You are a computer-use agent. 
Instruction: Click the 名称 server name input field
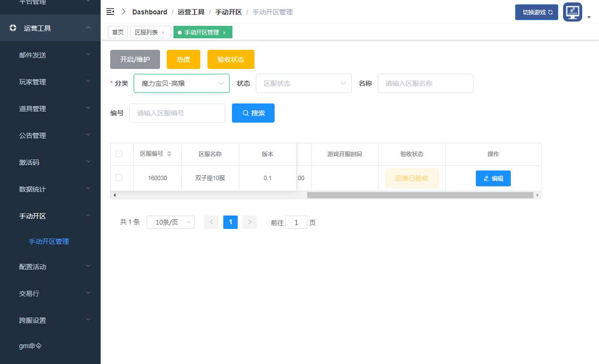coord(425,83)
